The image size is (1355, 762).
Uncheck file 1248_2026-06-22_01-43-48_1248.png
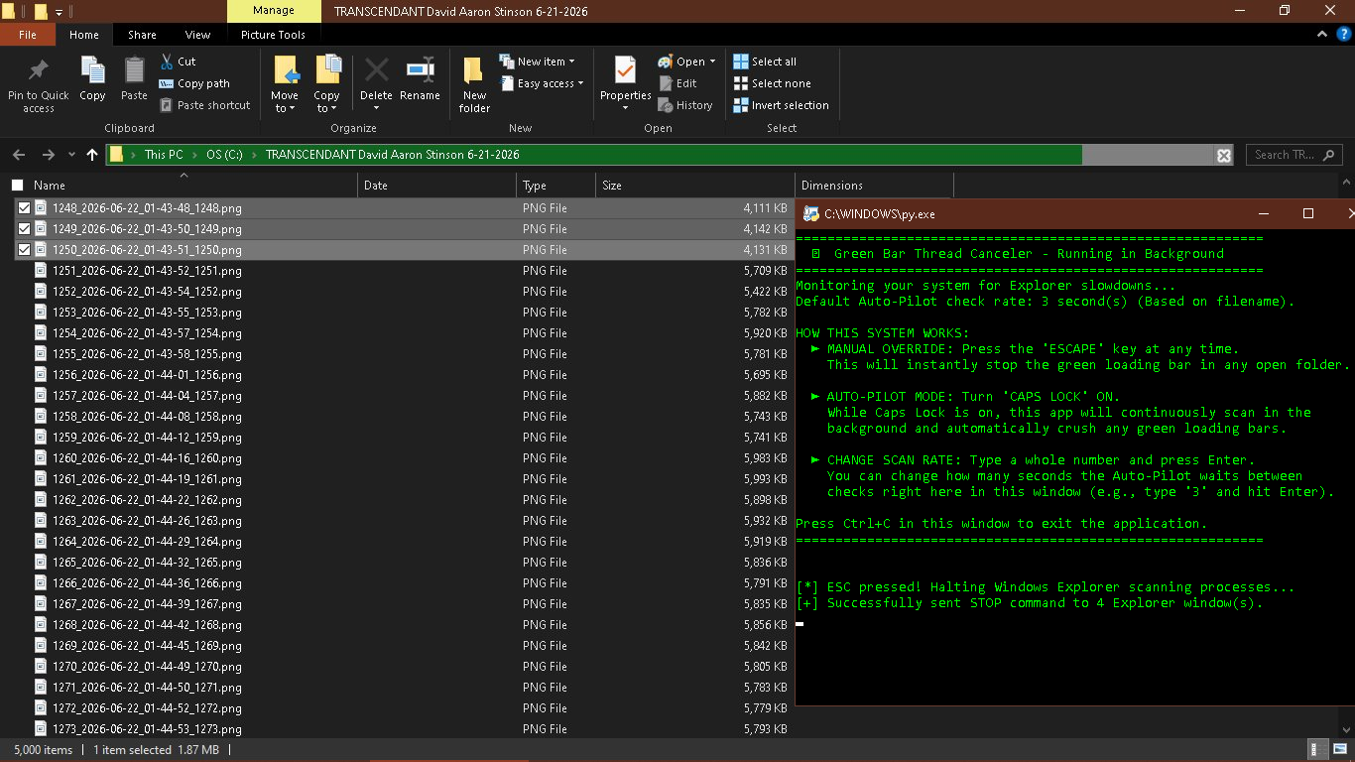coord(24,208)
